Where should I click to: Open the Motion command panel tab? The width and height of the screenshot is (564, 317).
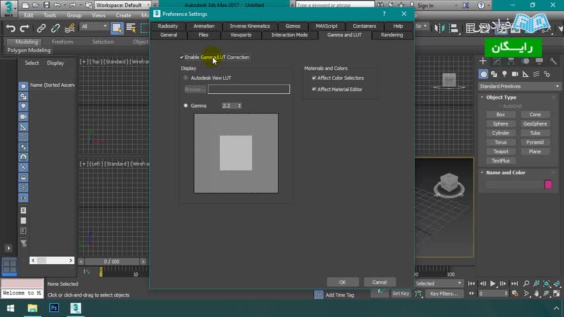point(526,61)
